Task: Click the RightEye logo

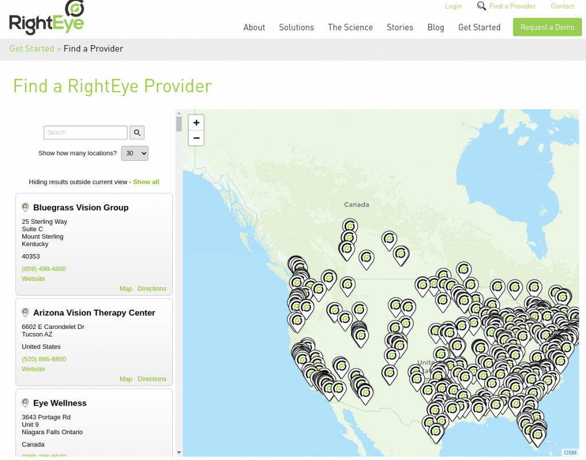Action: pyautogui.click(x=47, y=18)
